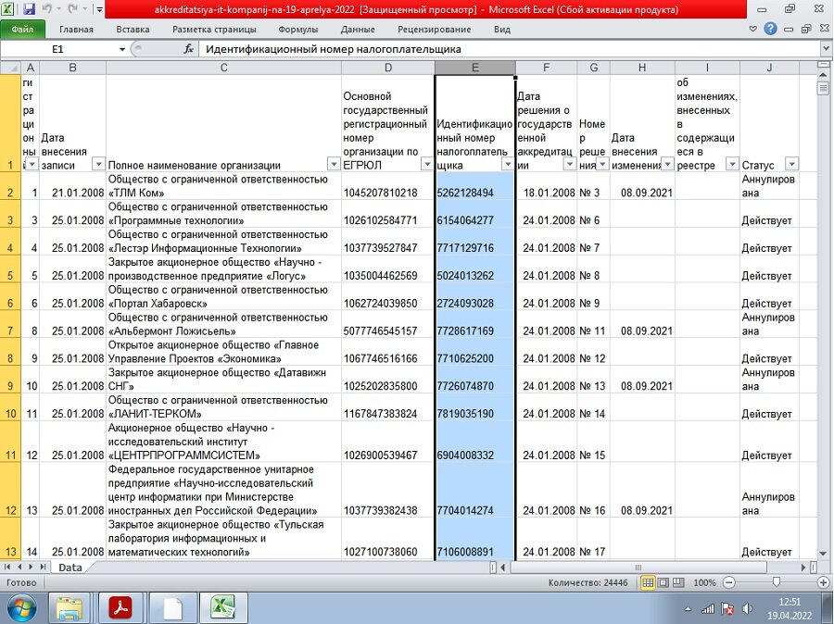Open the Customize Quick Access Toolbar dropdown

click(x=99, y=9)
